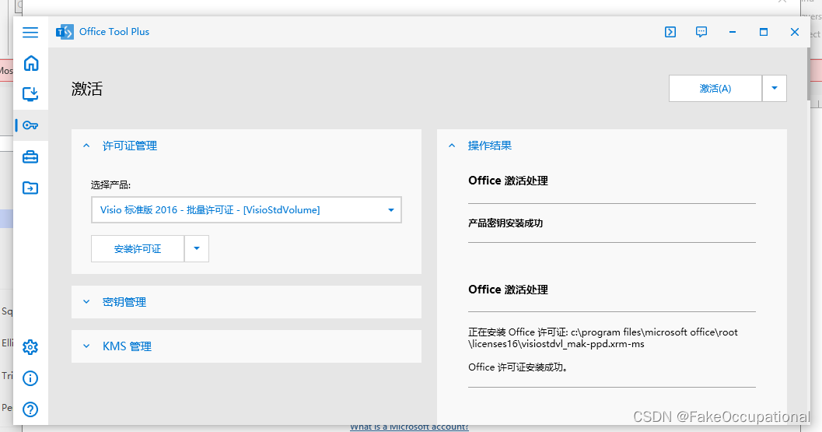This screenshot has height=432, width=822.
Task: Open the Toolbox briefcase icon
Action: (x=30, y=157)
